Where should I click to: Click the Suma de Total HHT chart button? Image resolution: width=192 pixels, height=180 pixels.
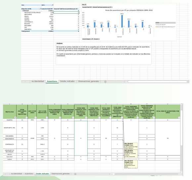(x=87, y=7)
